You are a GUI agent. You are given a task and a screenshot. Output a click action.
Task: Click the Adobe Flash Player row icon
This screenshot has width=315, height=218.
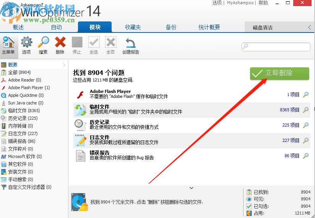[x=80, y=94]
